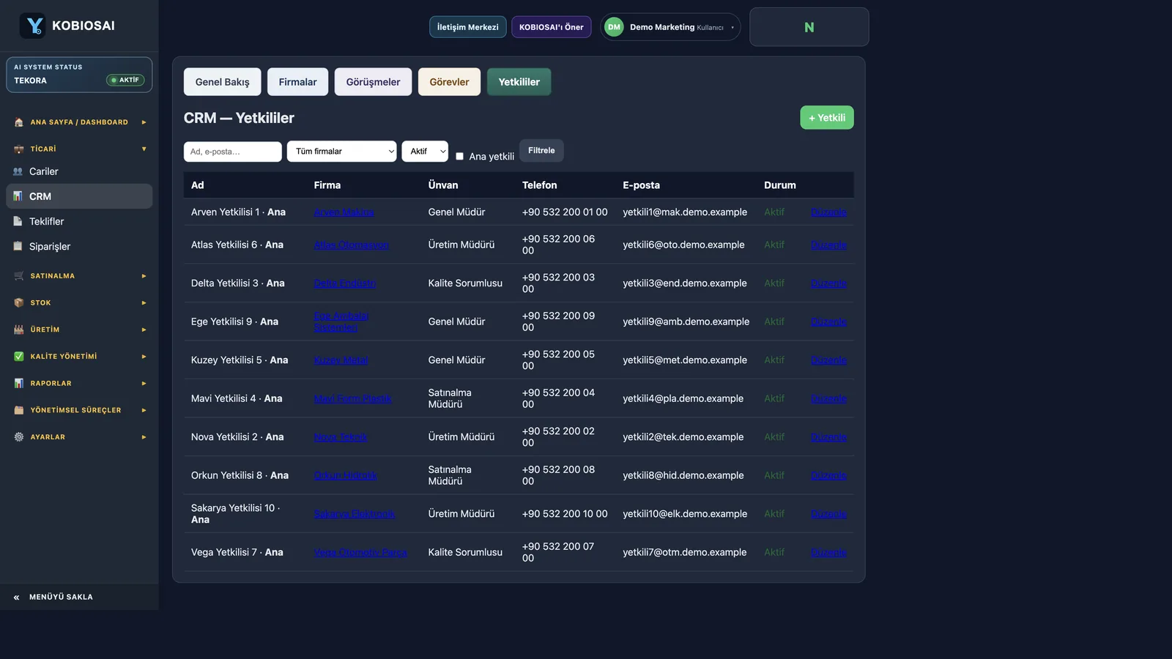The width and height of the screenshot is (1172, 659).
Task: Open the Ege Ambalaj Sistemleri link
Action: tap(341, 321)
